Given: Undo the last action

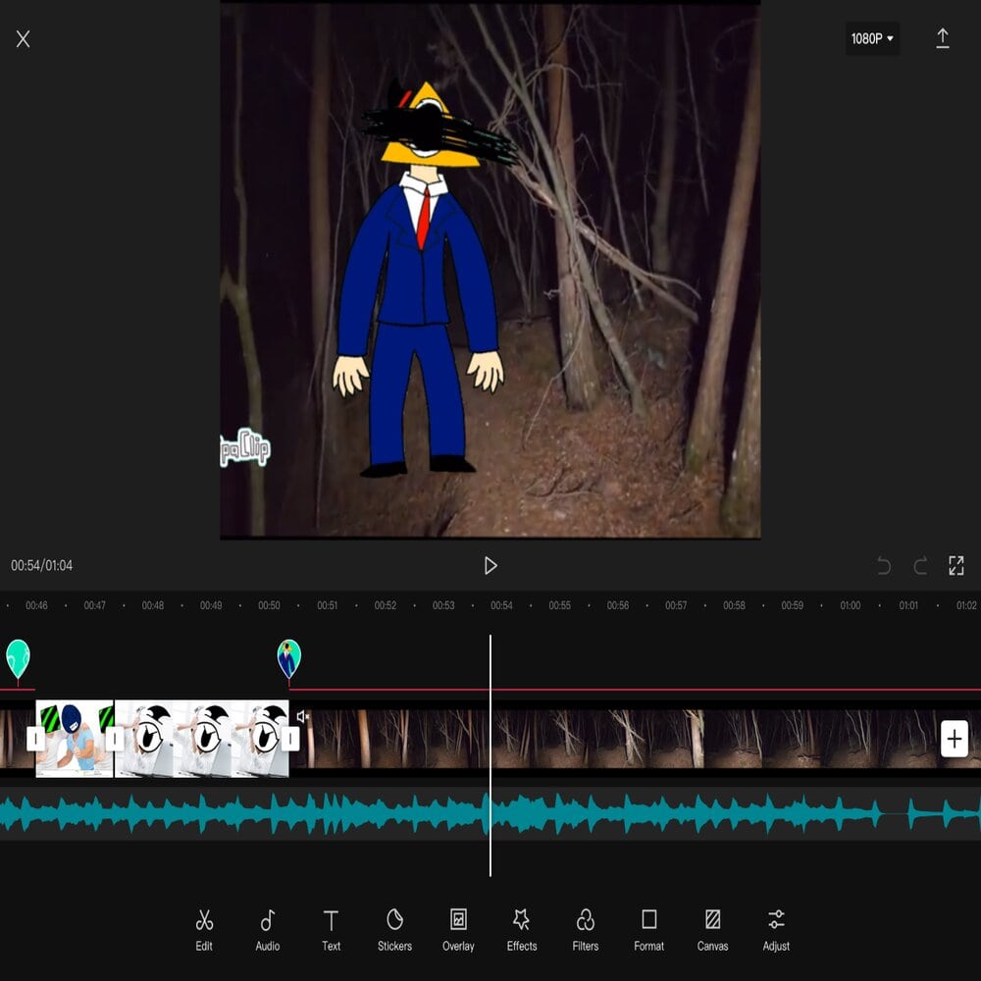Looking at the screenshot, I should [884, 566].
